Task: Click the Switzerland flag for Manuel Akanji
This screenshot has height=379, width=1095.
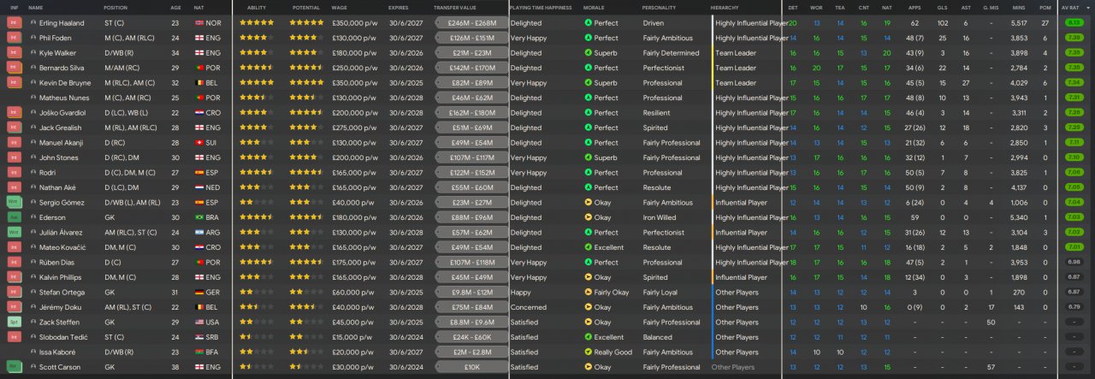Action: coord(199,143)
